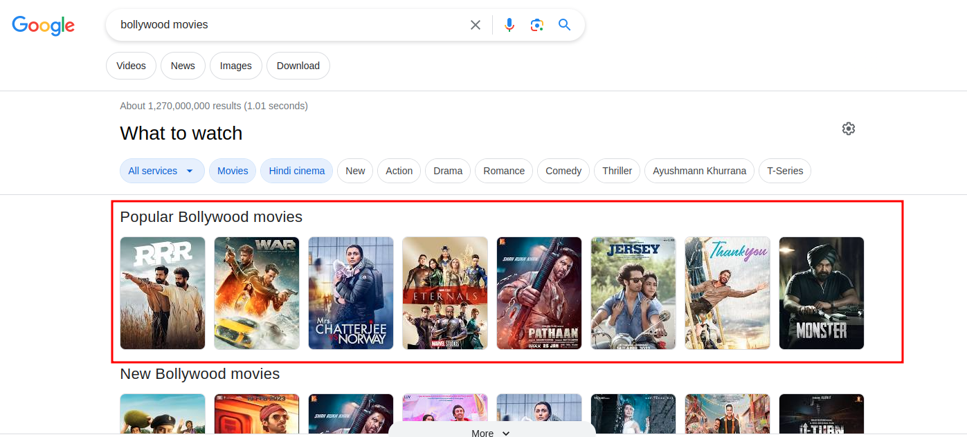Open the Thank You movie poster
Viewport: 967px width, 437px height.
click(727, 293)
